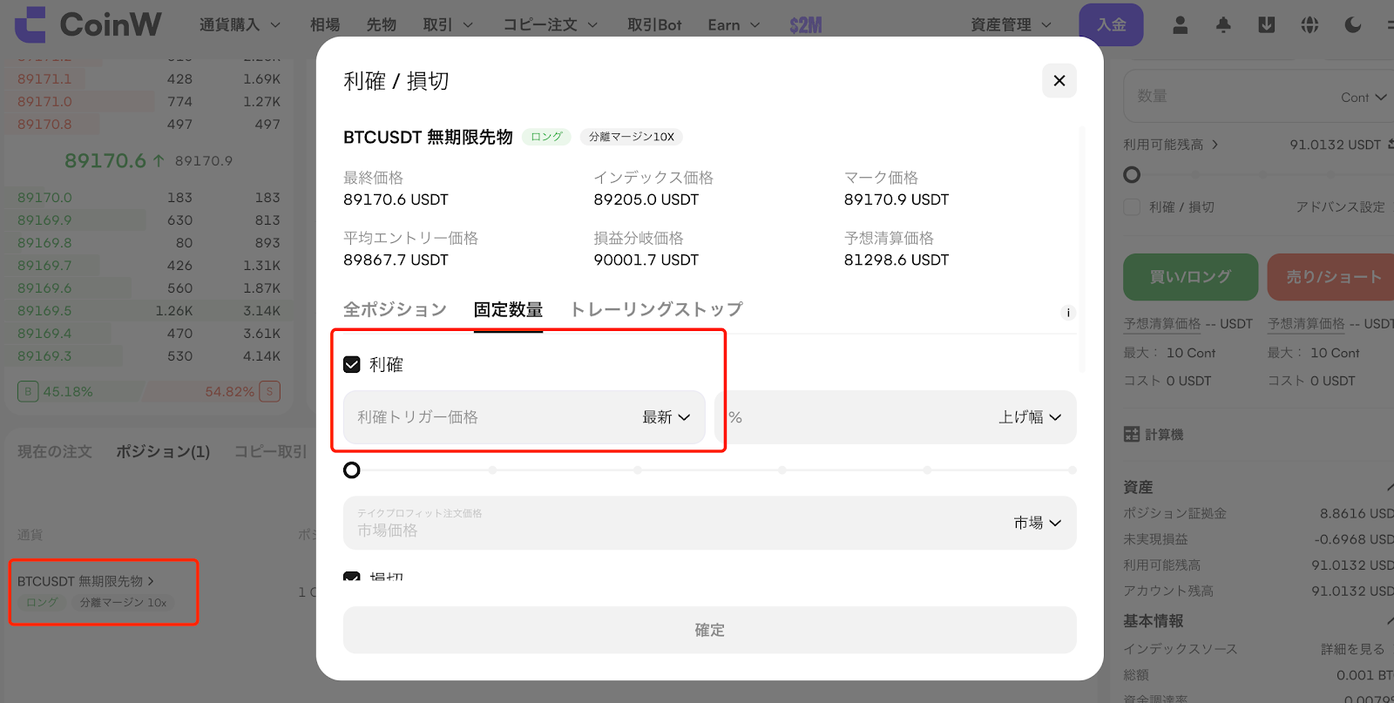Click the CoinW logo icon
This screenshot has height=703, width=1394.
pos(30,24)
